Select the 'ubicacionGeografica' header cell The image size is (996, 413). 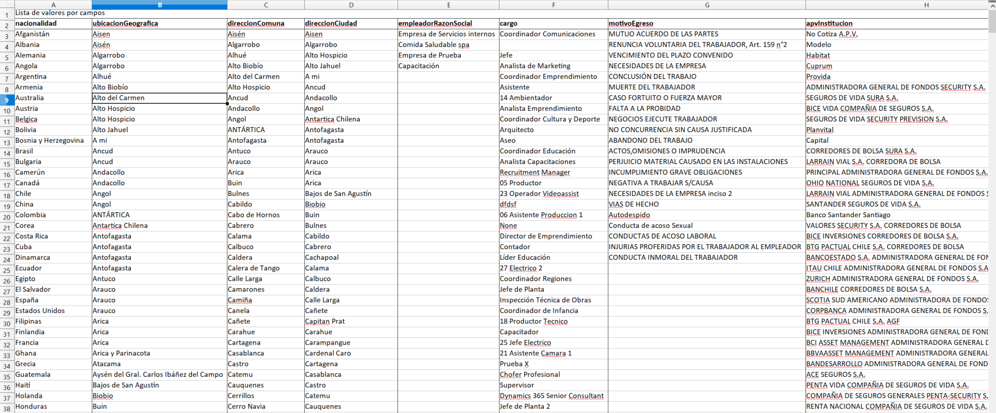pos(160,23)
